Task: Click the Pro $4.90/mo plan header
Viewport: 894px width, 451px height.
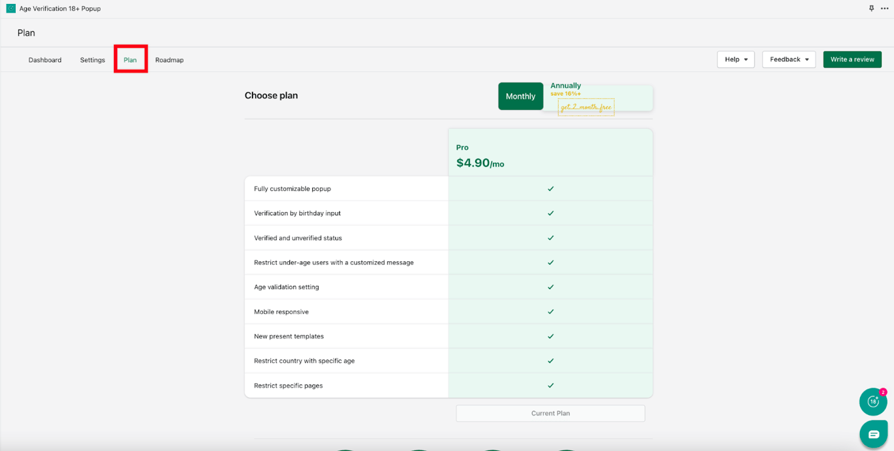Action: (550, 156)
